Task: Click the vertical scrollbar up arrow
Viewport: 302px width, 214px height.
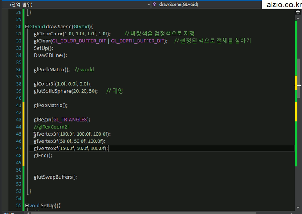Action: click(298, 18)
